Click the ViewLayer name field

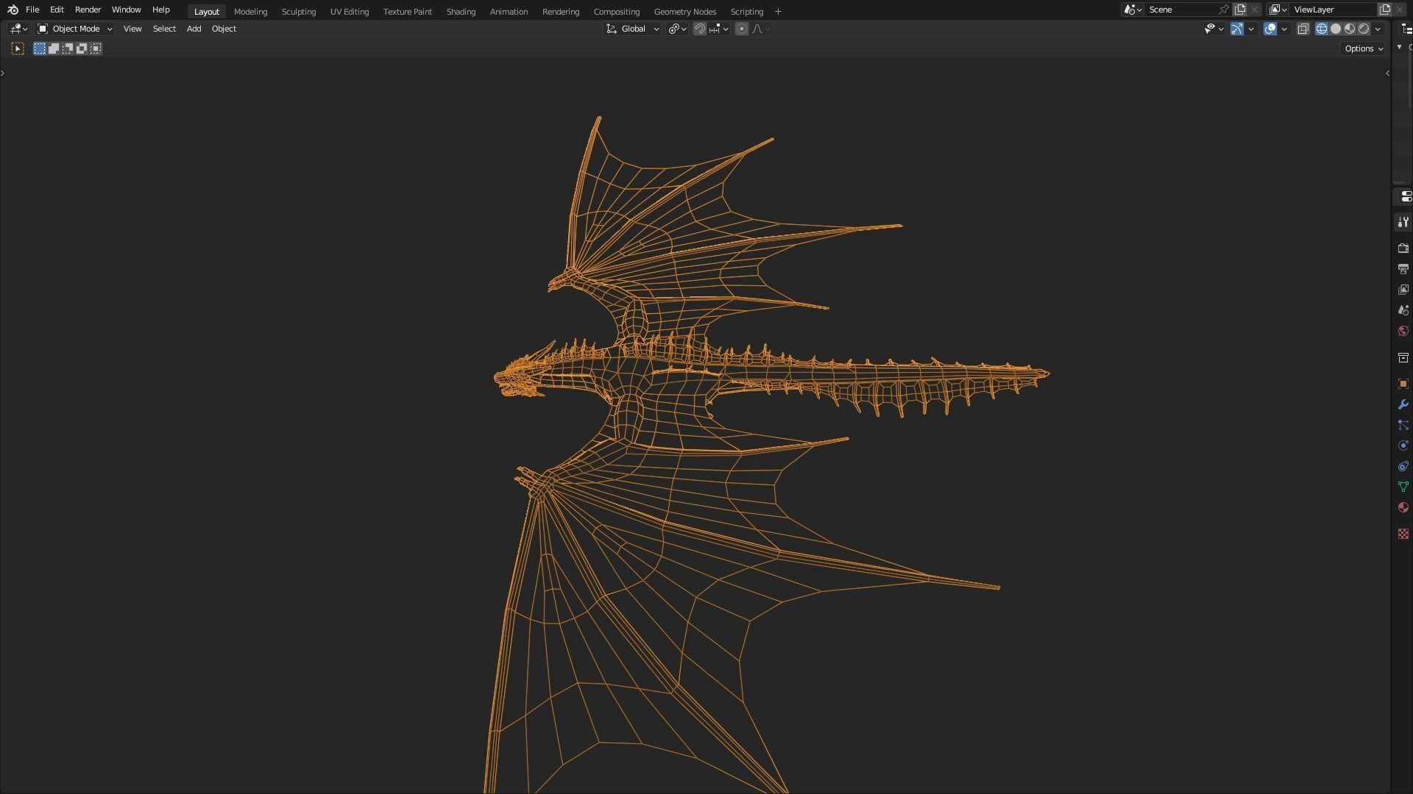coord(1334,10)
